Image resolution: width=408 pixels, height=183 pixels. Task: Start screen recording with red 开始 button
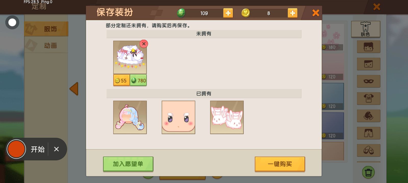coord(16,149)
